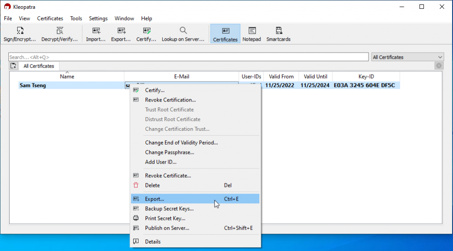Open Details from the context menu
The height and width of the screenshot is (251, 453).
click(x=195, y=242)
